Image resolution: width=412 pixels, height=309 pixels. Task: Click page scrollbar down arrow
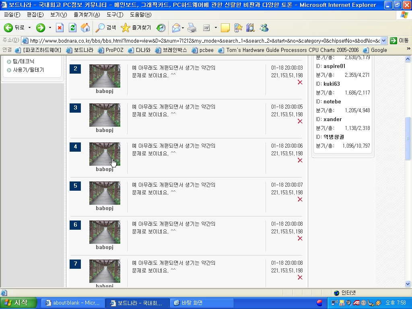click(408, 284)
